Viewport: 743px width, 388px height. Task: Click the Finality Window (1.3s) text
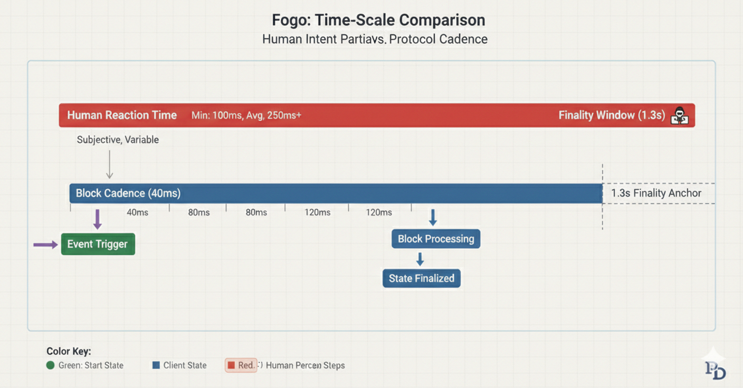pos(612,115)
